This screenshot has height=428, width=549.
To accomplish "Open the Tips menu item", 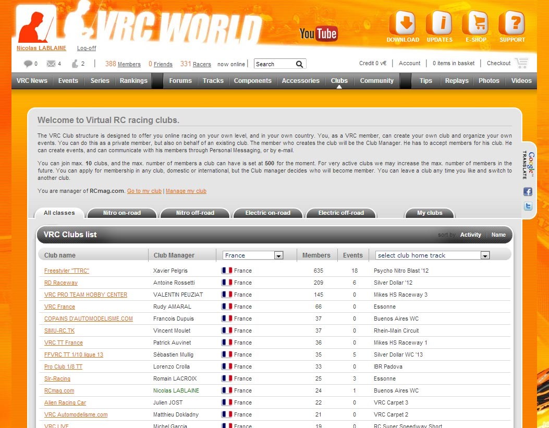I will (426, 81).
